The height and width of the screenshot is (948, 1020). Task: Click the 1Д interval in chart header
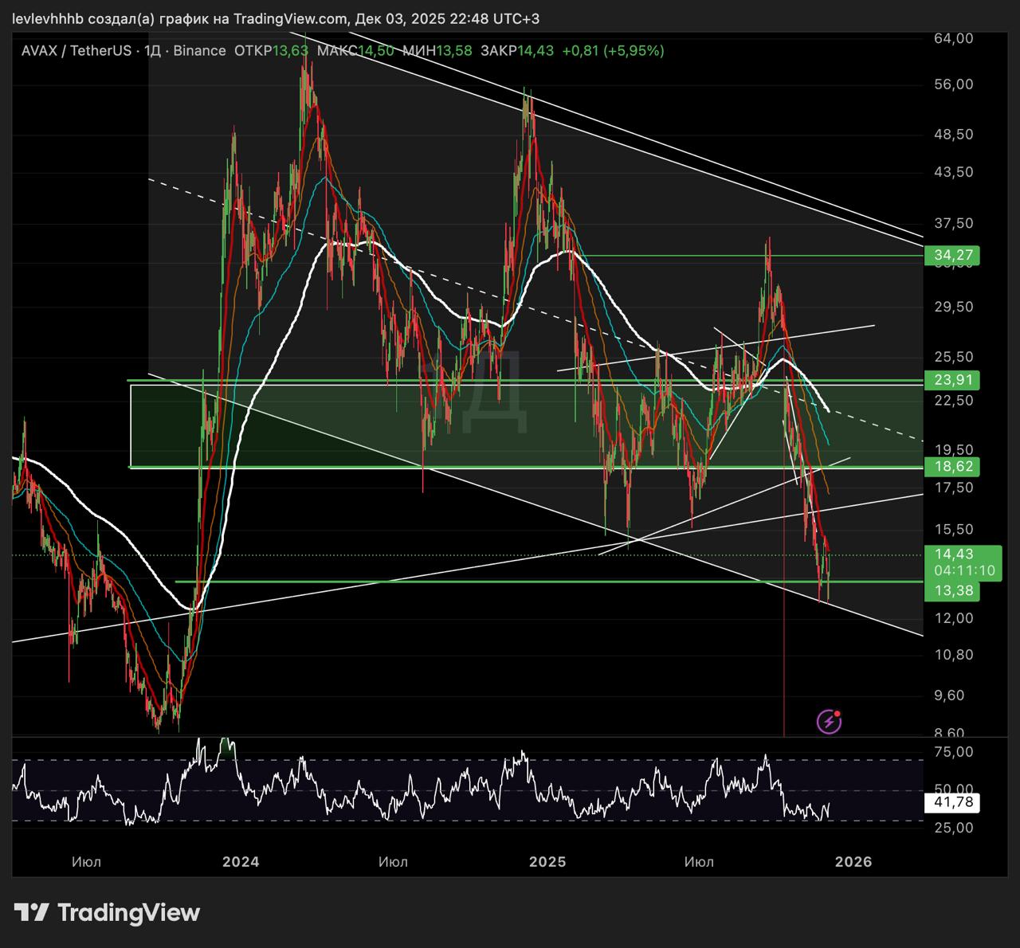(152, 51)
